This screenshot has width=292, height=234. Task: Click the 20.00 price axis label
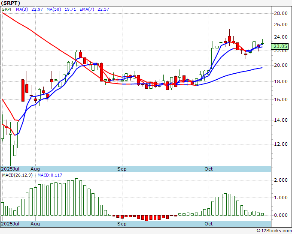[x=280, y=65]
